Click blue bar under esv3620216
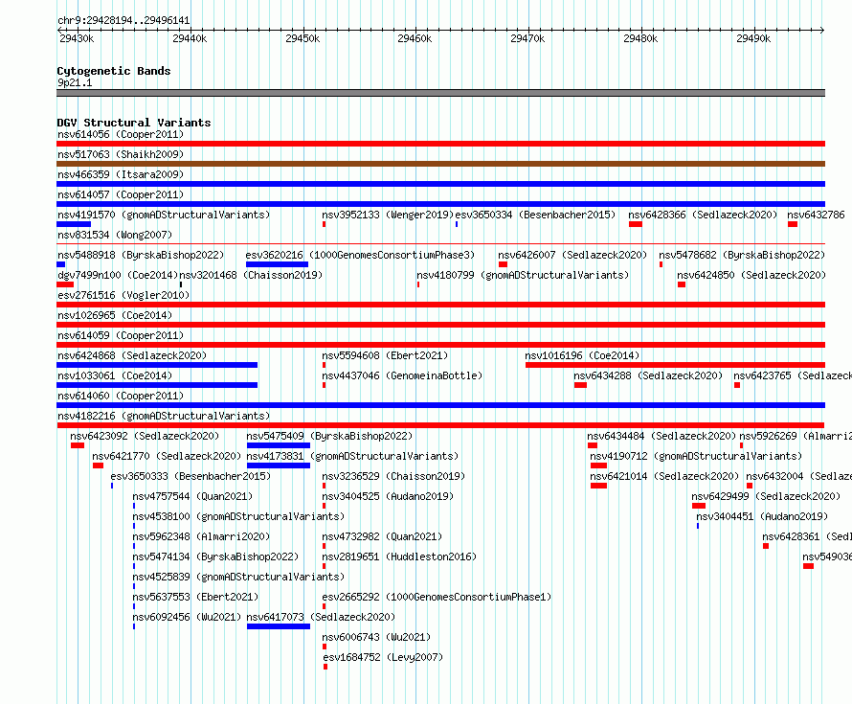This screenshot has width=852, height=704. tap(277, 264)
